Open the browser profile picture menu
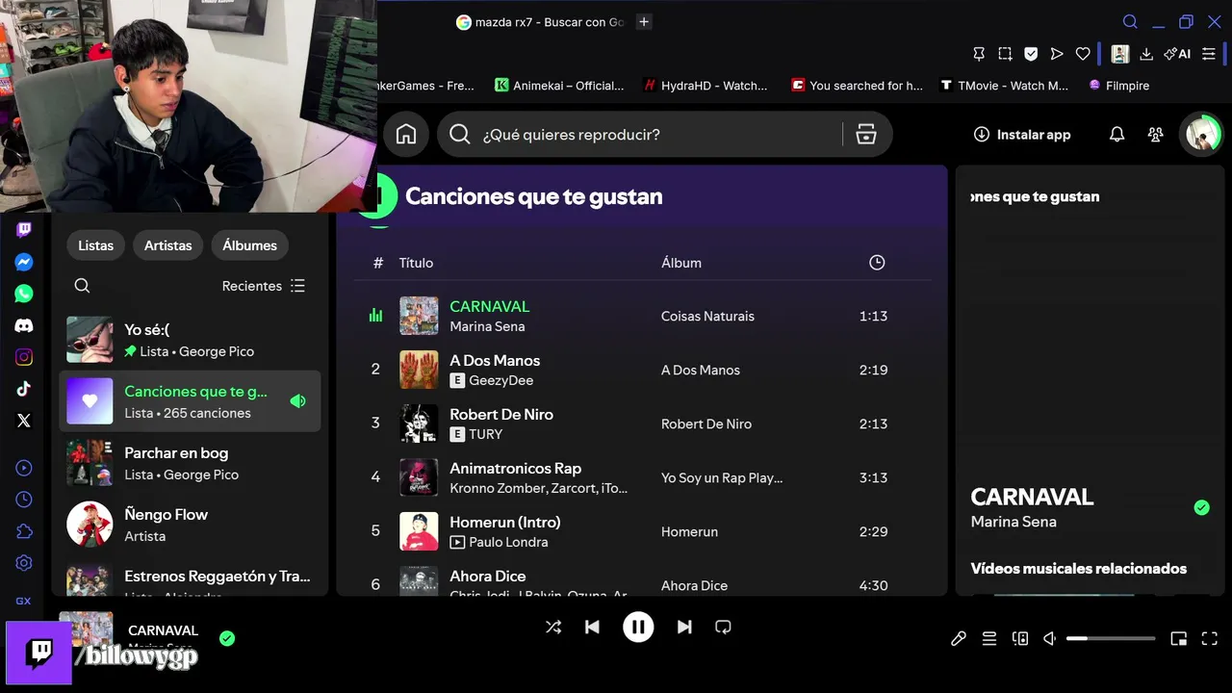The width and height of the screenshot is (1232, 693). (1119, 54)
